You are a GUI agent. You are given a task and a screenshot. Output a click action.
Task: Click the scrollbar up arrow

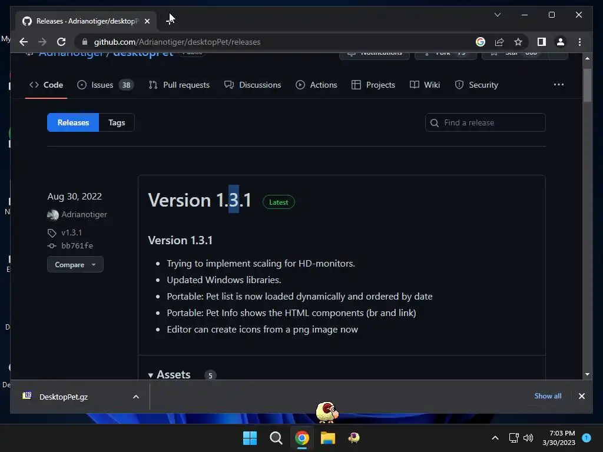[587, 58]
